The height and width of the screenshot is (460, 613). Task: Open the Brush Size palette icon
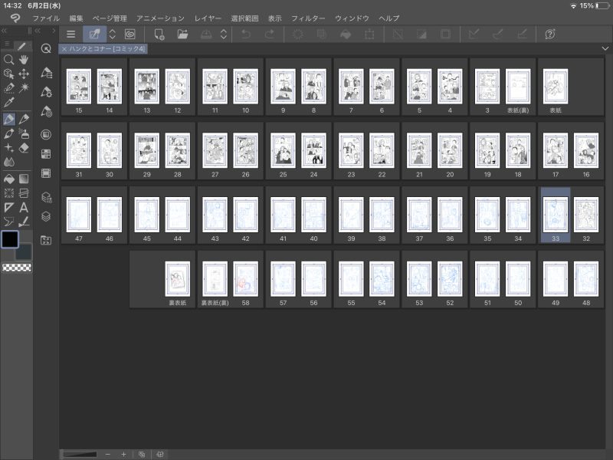[46, 111]
